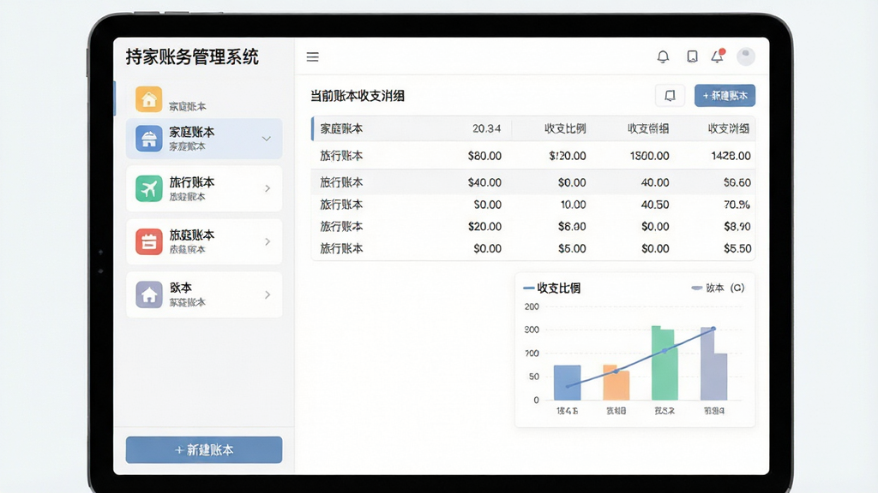Viewport: 878px width, 493px height.
Task: Select the green airplane 旅行账本 icon
Action: click(x=148, y=188)
